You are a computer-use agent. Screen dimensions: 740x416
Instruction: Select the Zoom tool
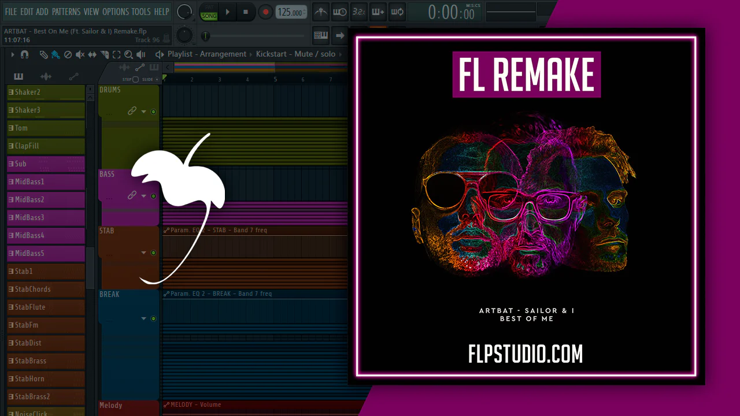(x=128, y=54)
